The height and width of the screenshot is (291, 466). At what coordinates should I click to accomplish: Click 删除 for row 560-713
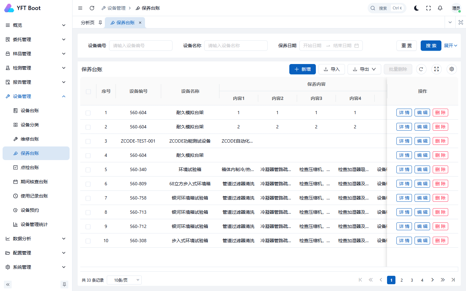tap(440, 212)
